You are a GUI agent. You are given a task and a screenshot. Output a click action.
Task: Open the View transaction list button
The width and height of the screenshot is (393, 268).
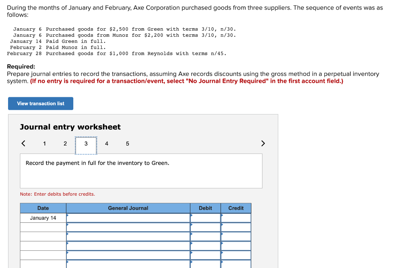[x=41, y=103]
